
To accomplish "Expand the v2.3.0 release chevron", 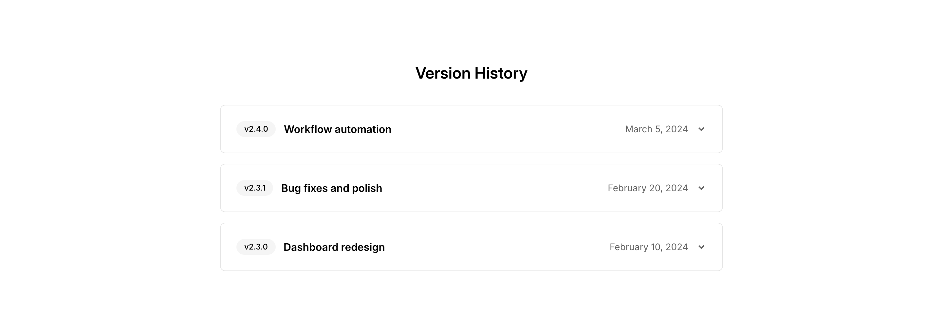I will [701, 247].
